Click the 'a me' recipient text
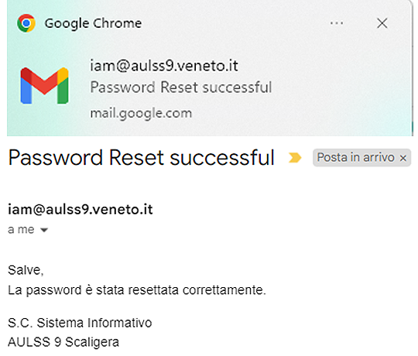 (21, 229)
